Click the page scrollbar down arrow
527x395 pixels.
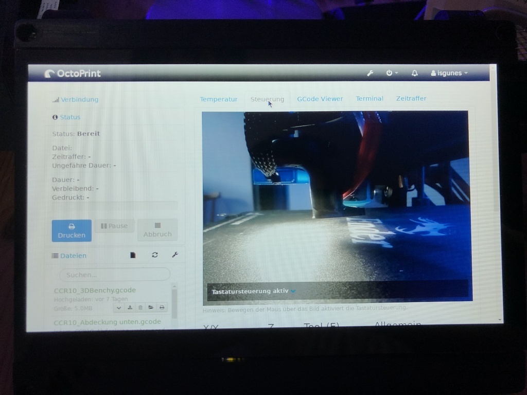tap(500, 320)
